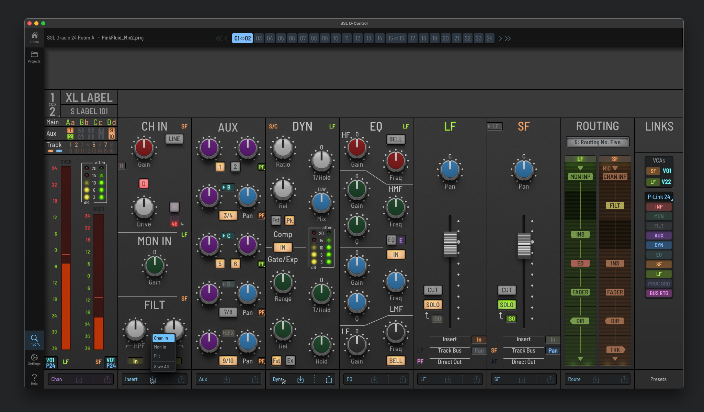Screen dimensions: 704x412
Task: Open the Help question mark icon
Action: point(34,379)
